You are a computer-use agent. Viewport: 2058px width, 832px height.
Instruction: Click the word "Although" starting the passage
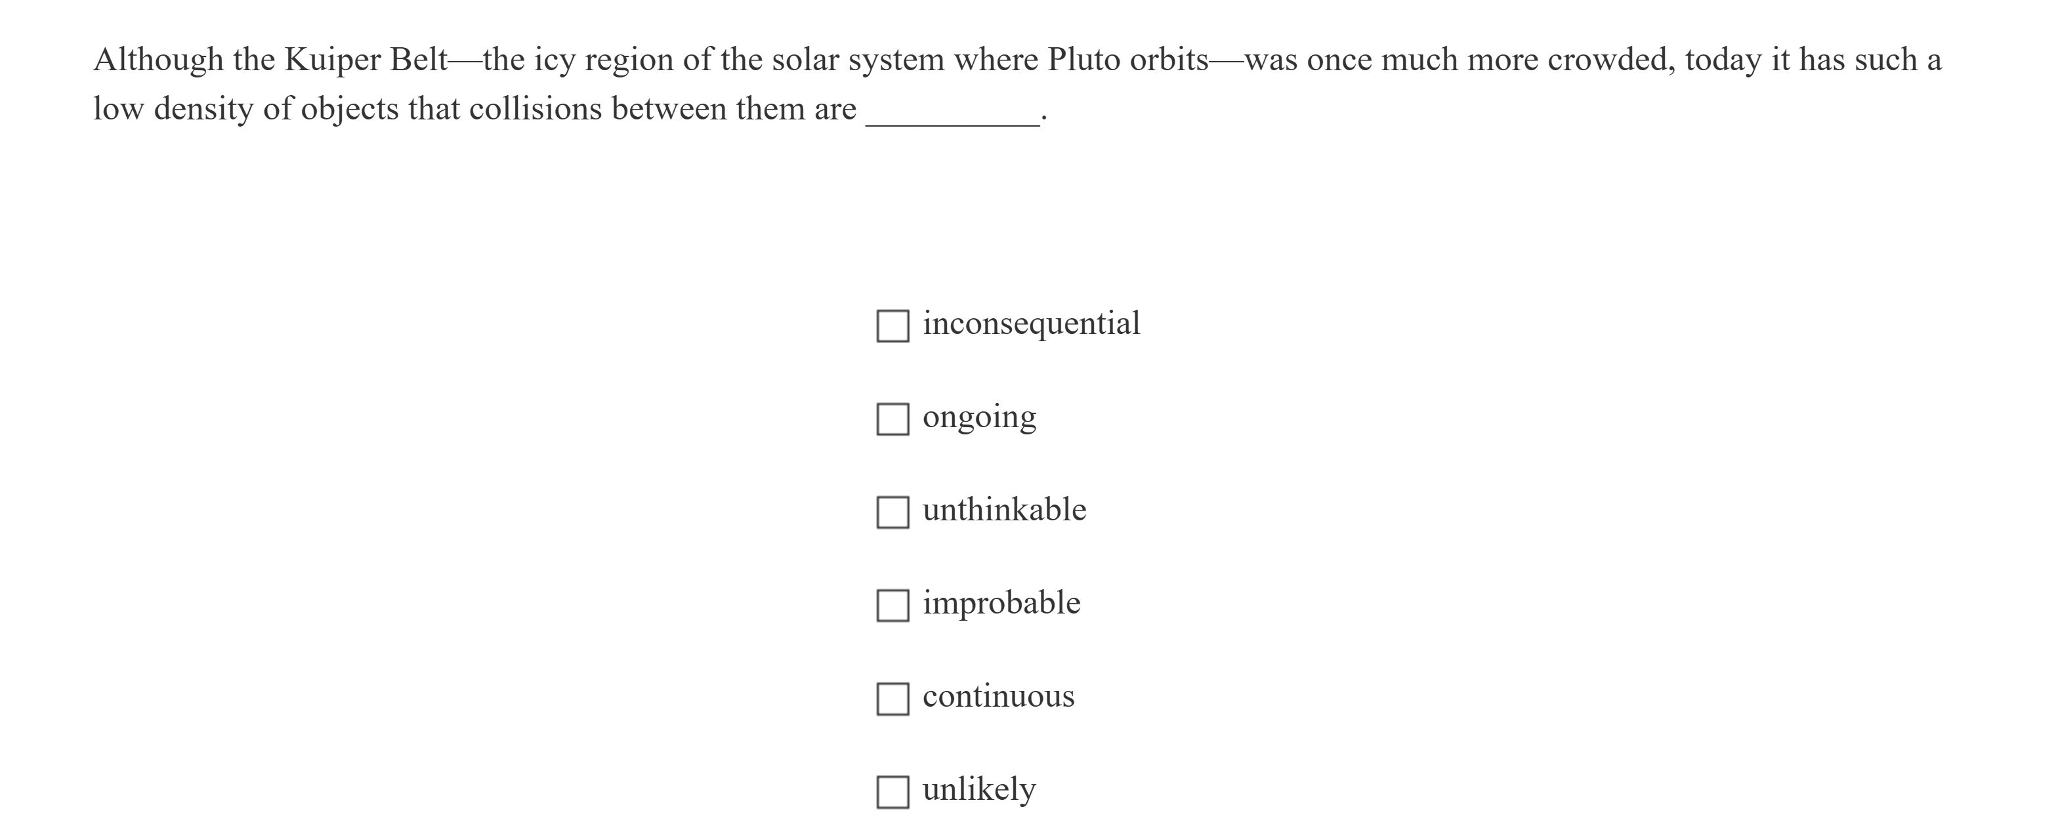point(158,60)
